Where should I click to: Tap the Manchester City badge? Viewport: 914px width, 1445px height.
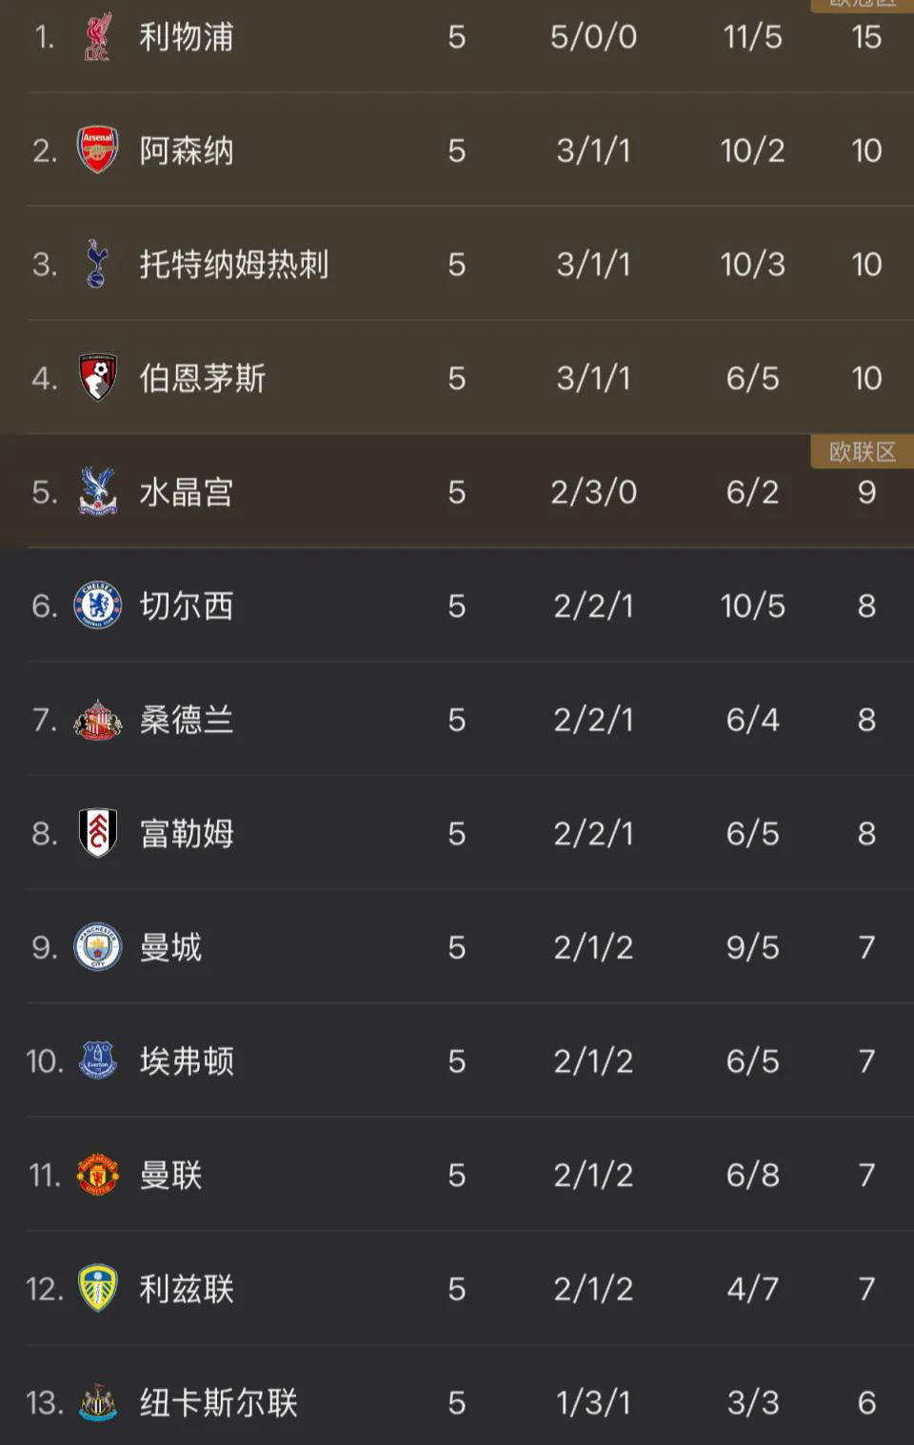click(97, 947)
